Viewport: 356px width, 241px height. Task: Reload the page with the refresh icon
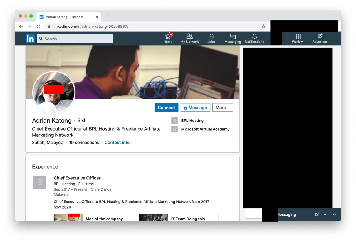click(x=38, y=26)
